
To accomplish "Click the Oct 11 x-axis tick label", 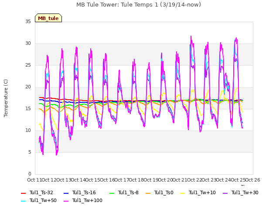I will [x=34, y=180].
